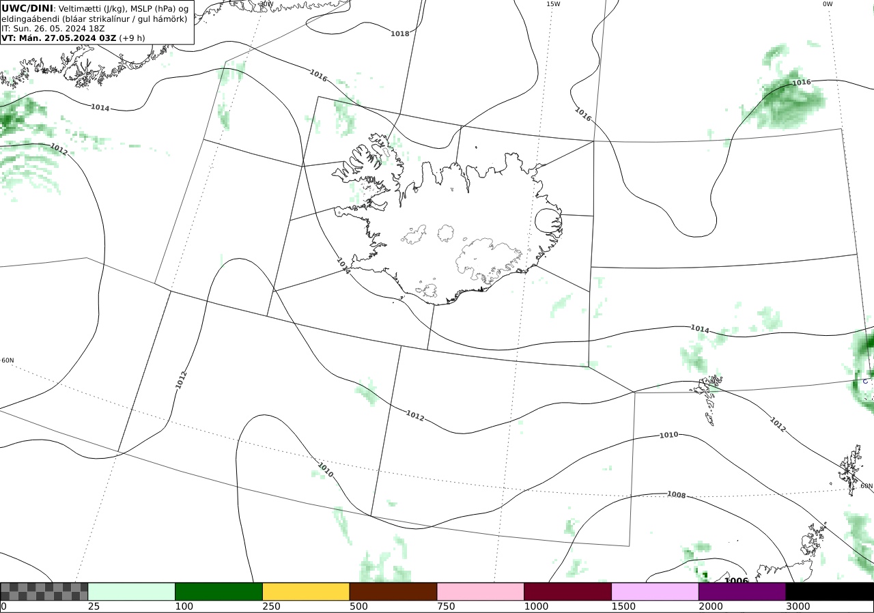The width and height of the screenshot is (874, 613).
Task: Click the bold 1006 isobar label
Action: (736, 581)
